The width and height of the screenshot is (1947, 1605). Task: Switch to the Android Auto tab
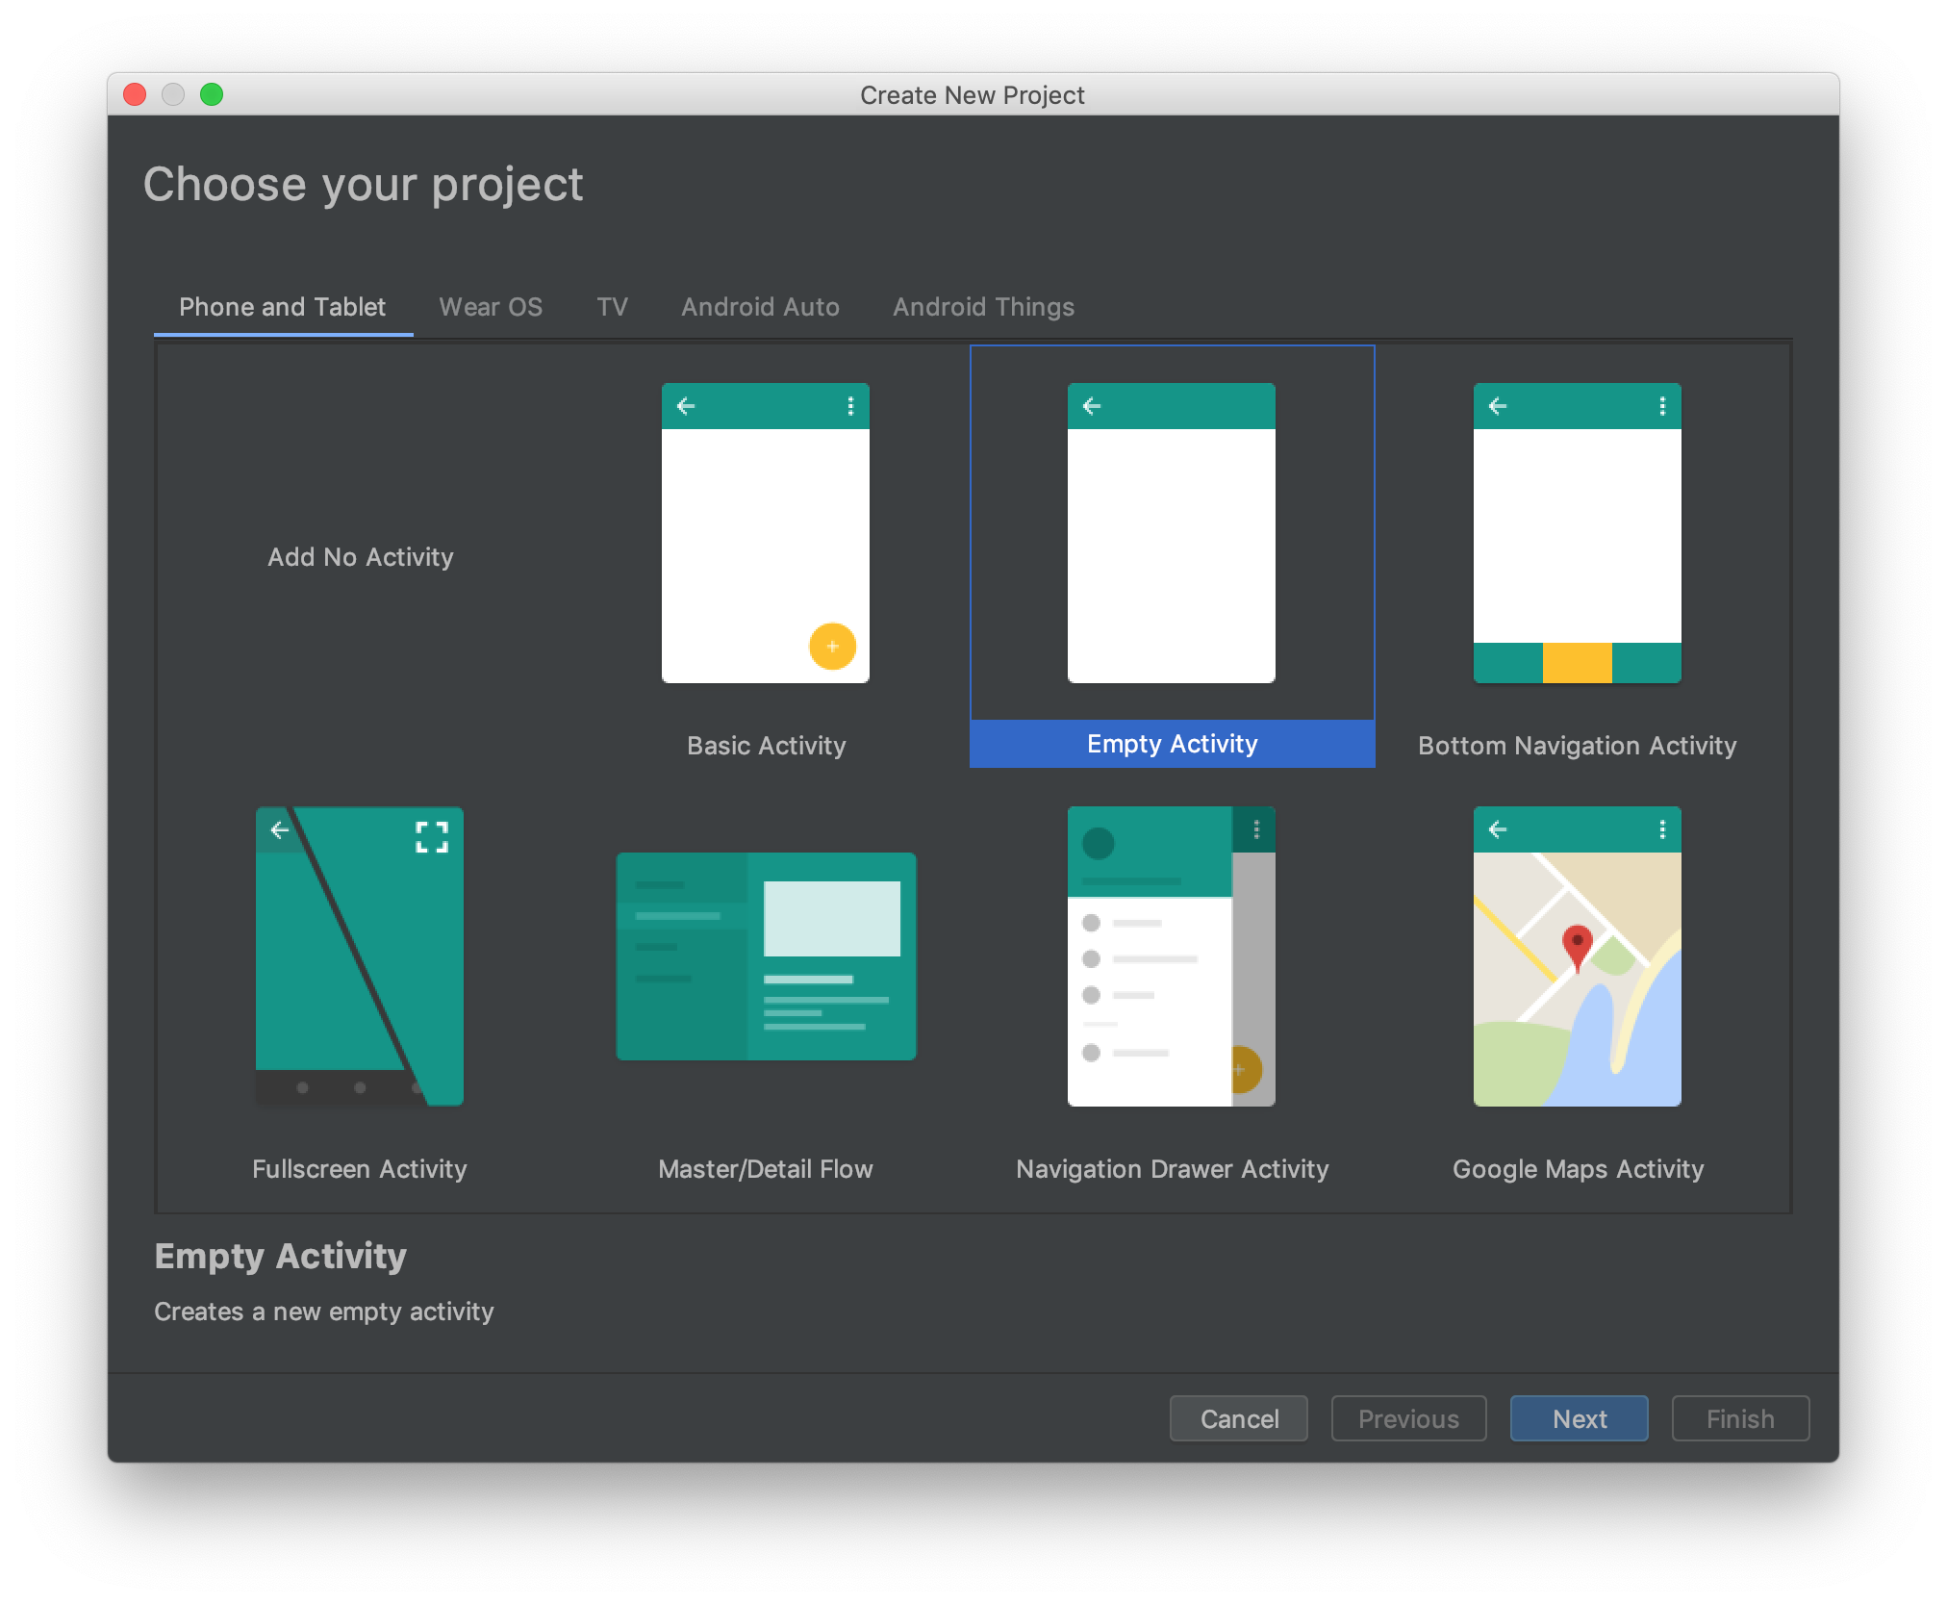[760, 307]
